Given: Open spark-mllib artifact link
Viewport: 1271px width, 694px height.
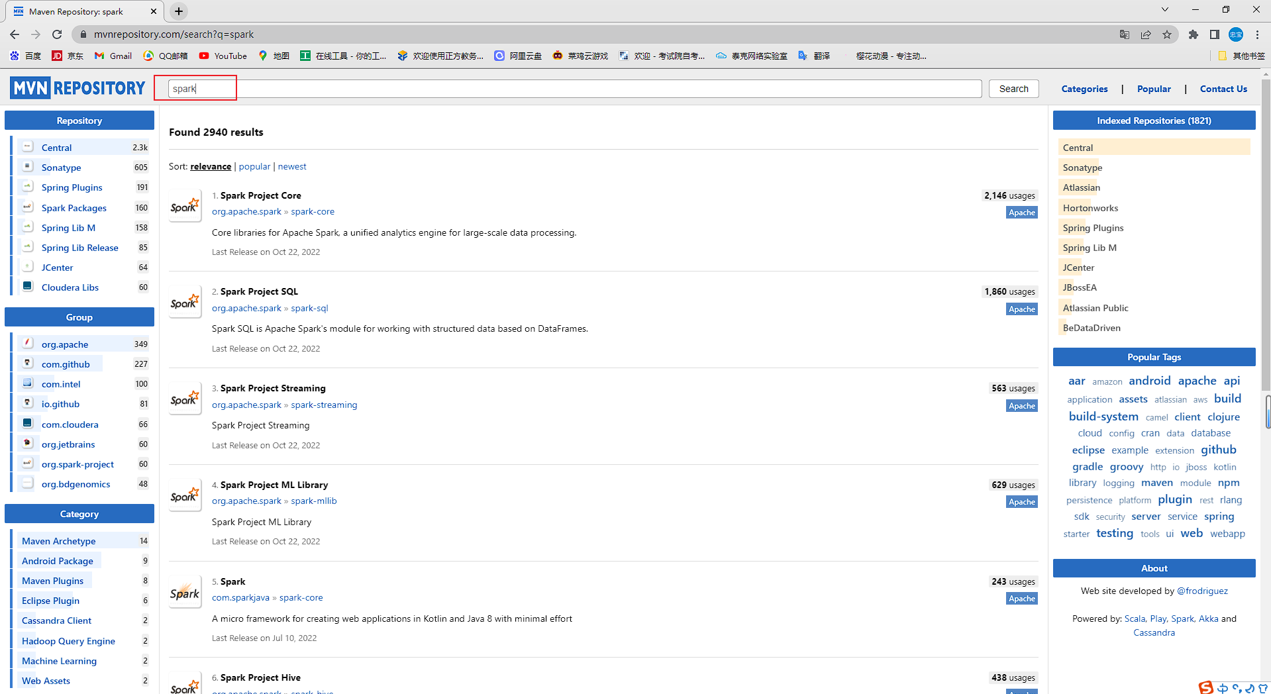Looking at the screenshot, I should pyautogui.click(x=313, y=501).
